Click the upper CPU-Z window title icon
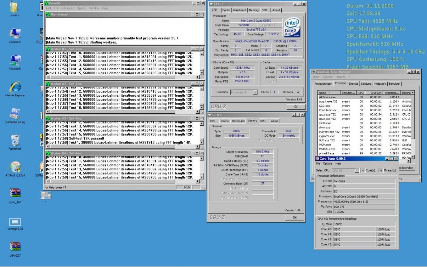 (211, 3)
